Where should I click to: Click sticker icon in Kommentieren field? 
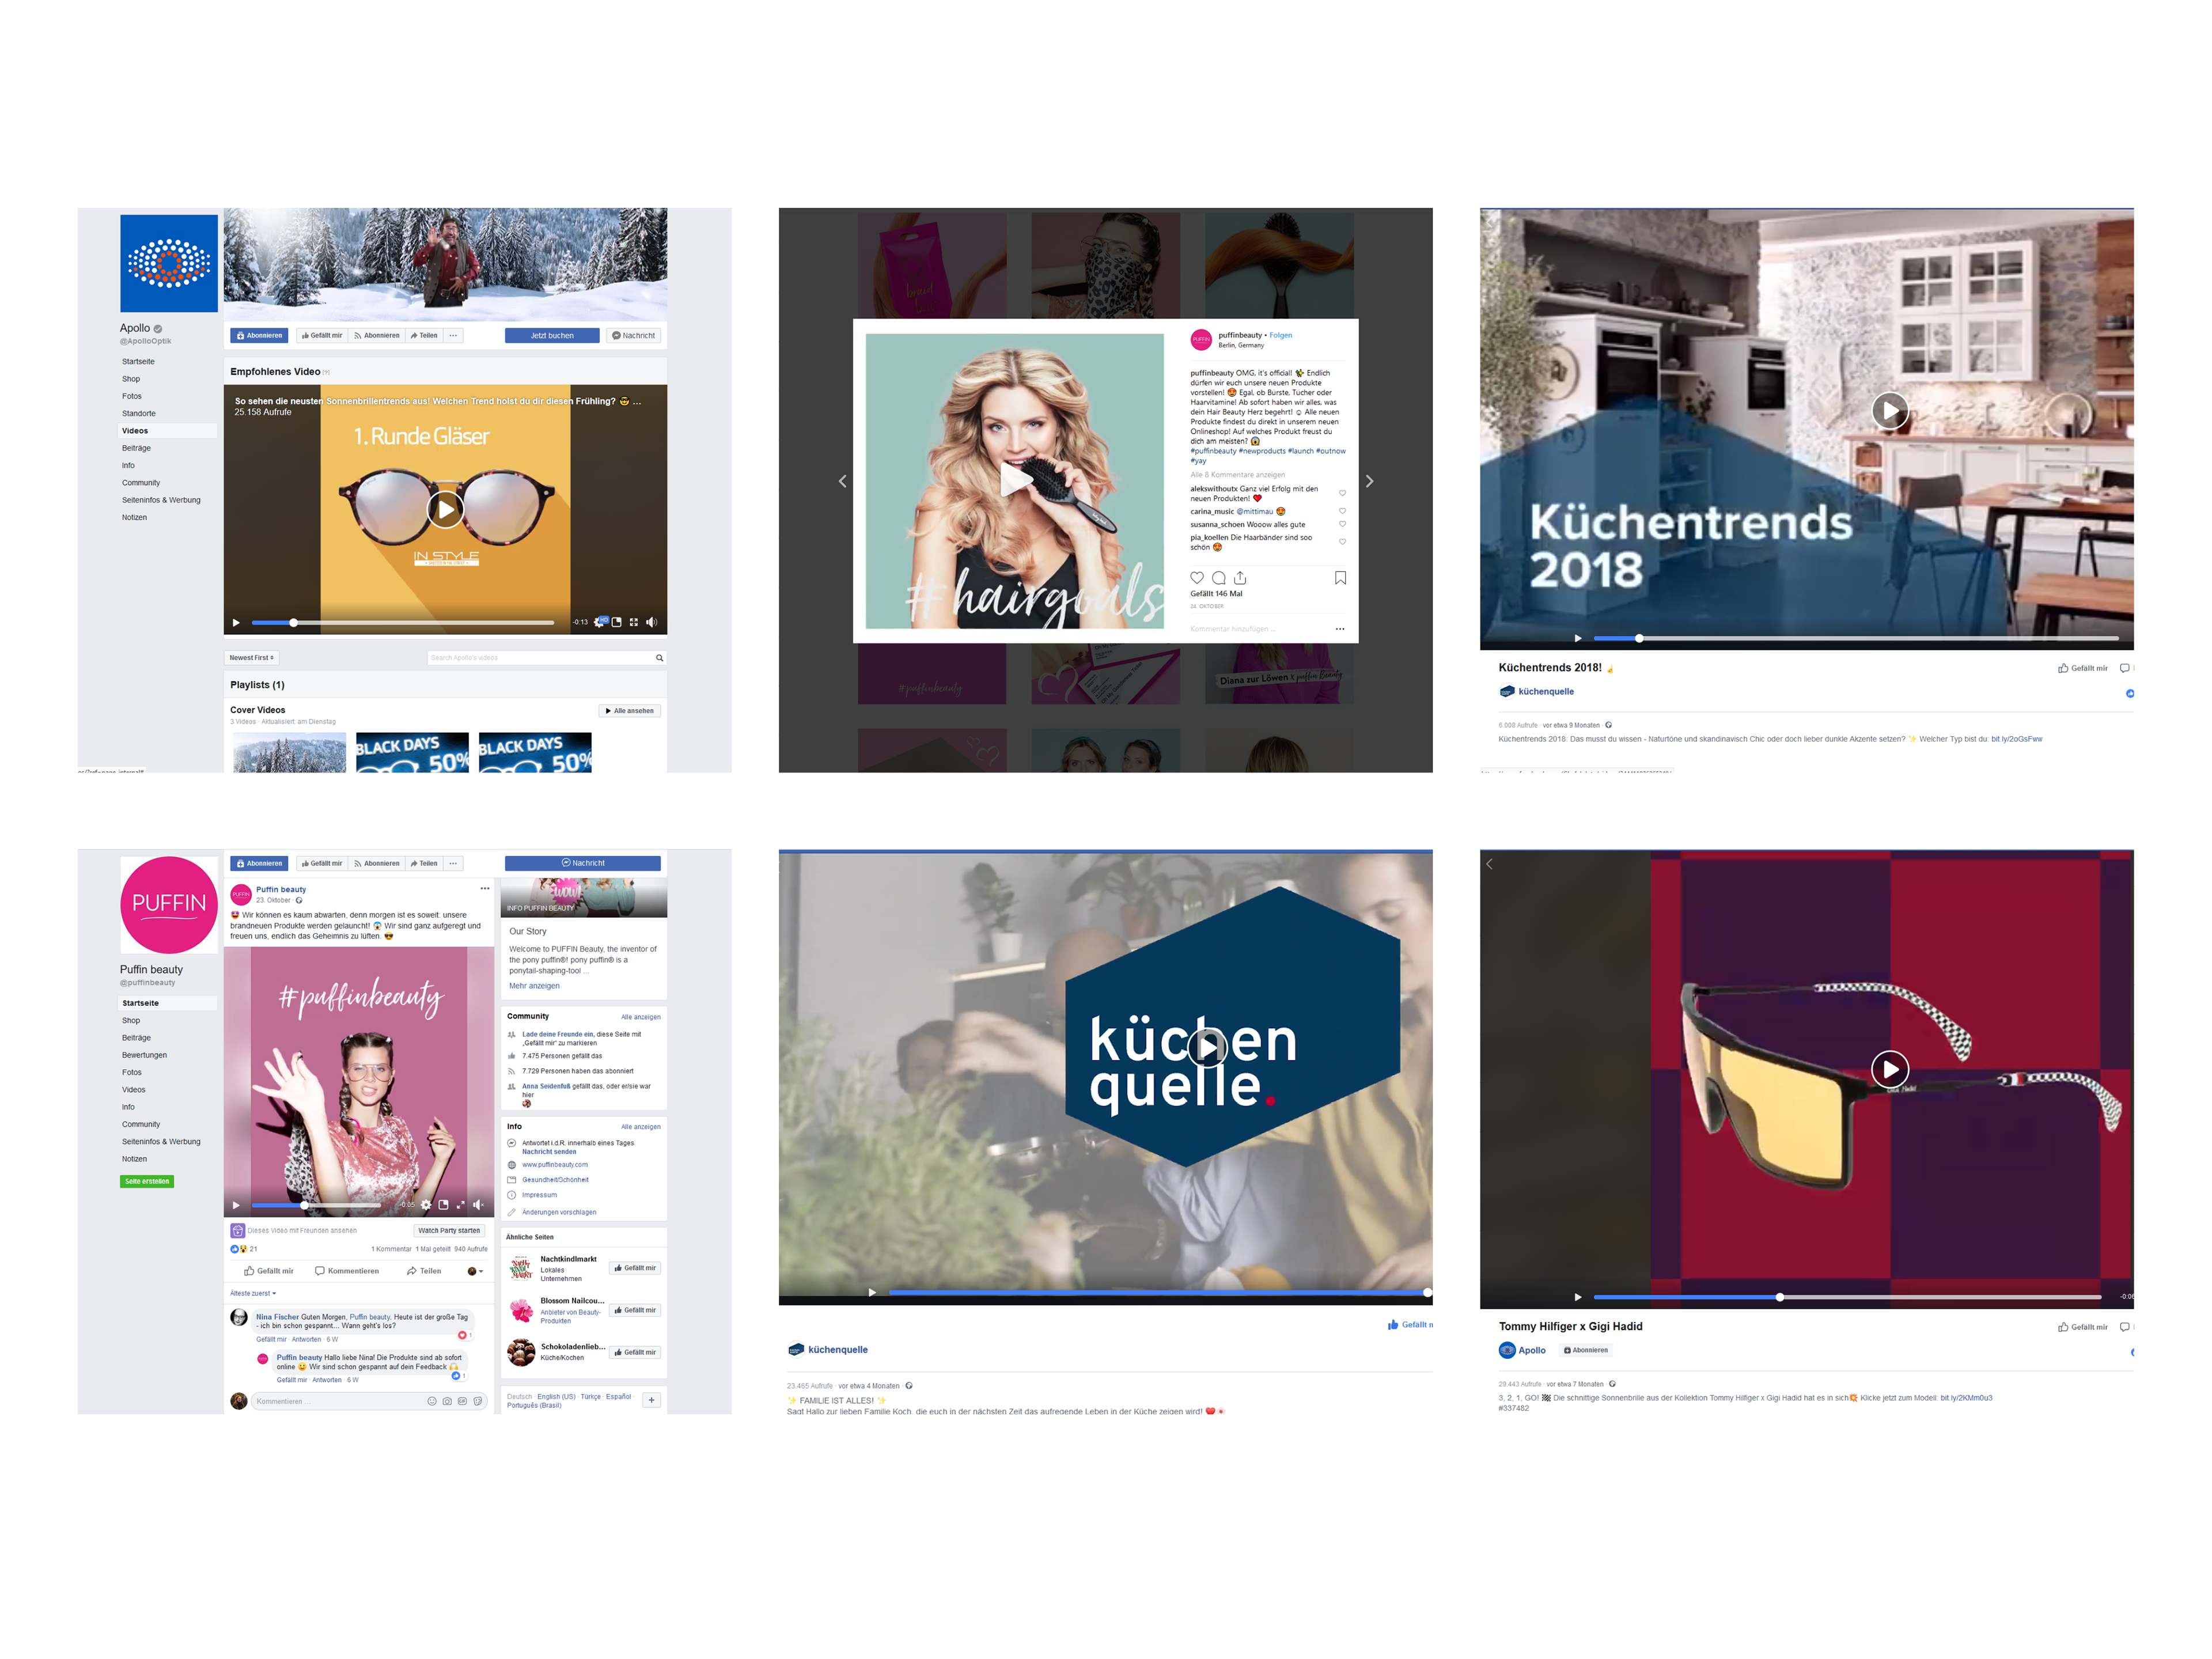(478, 1401)
